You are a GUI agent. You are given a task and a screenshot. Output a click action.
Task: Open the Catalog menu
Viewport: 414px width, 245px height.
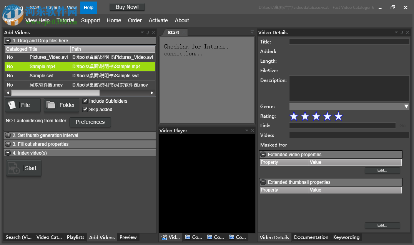[13, 7]
